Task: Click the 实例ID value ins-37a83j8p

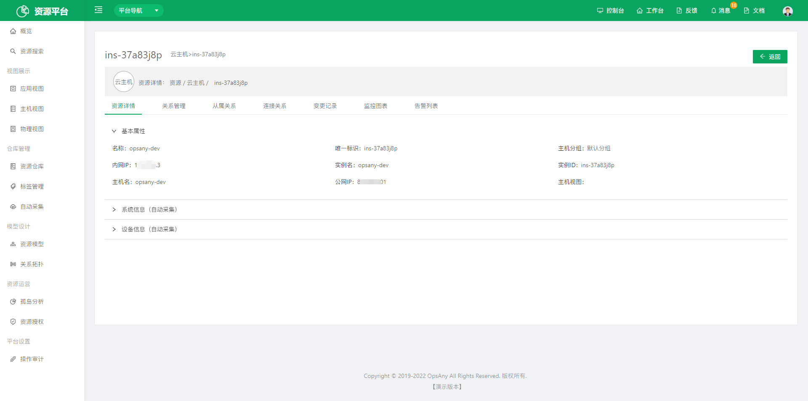Action: tap(598, 165)
